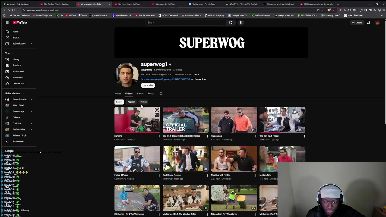Image resolution: width=386 pixels, height=217 pixels.
Task: Play The Gay Best Friend thumbnail
Action: 282,120
